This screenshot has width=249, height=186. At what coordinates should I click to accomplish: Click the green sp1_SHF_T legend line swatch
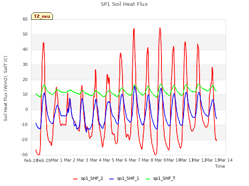click(x=148, y=179)
